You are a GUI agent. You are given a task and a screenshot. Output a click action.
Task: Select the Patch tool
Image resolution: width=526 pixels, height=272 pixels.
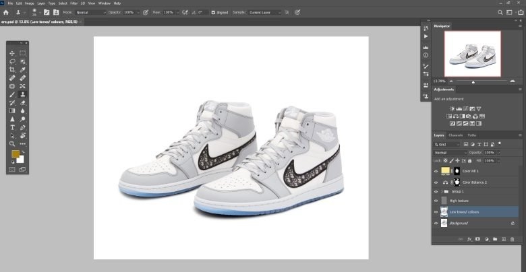point(12,86)
